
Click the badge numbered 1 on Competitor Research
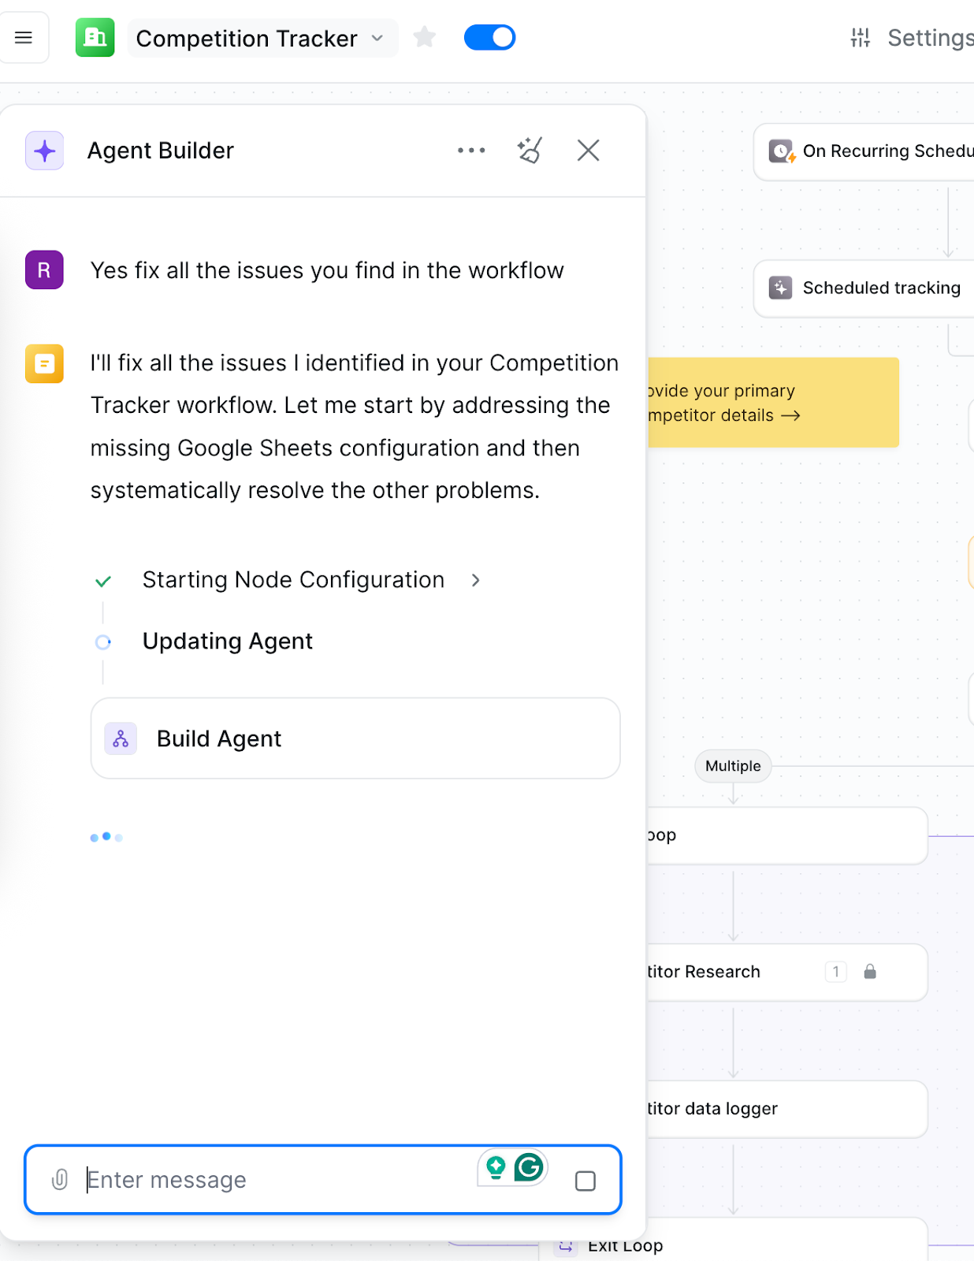[836, 972]
